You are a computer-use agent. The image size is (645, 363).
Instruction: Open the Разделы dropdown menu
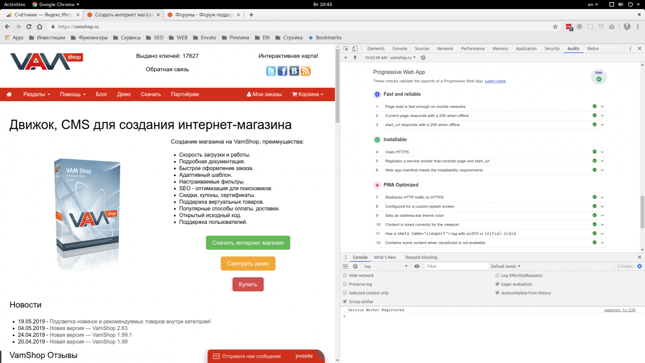click(x=37, y=94)
